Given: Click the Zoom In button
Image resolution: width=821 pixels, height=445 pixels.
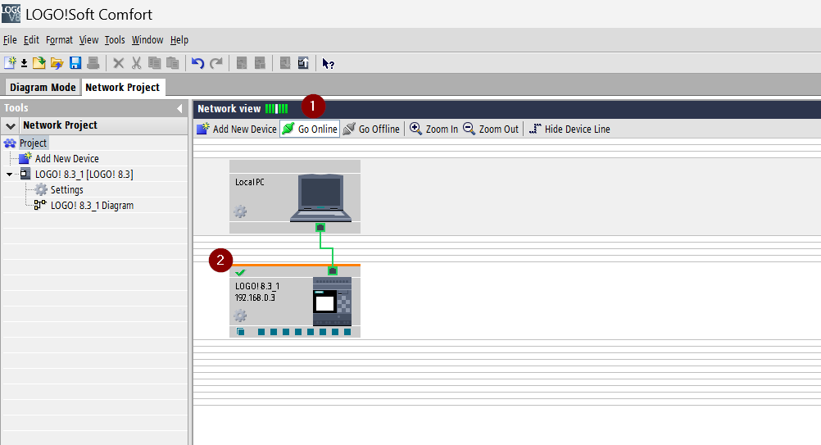Looking at the screenshot, I should [434, 129].
